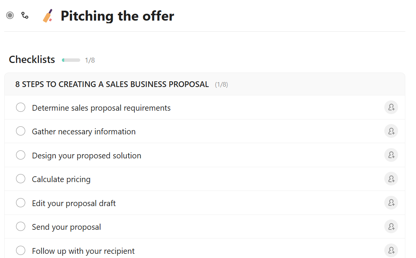Mark Gather necessary information as complete
The height and width of the screenshot is (258, 416).
click(21, 131)
